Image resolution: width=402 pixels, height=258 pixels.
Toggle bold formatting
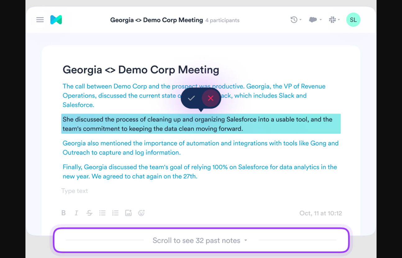[64, 213]
